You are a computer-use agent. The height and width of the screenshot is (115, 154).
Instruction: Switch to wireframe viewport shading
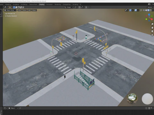tap(144, 10)
